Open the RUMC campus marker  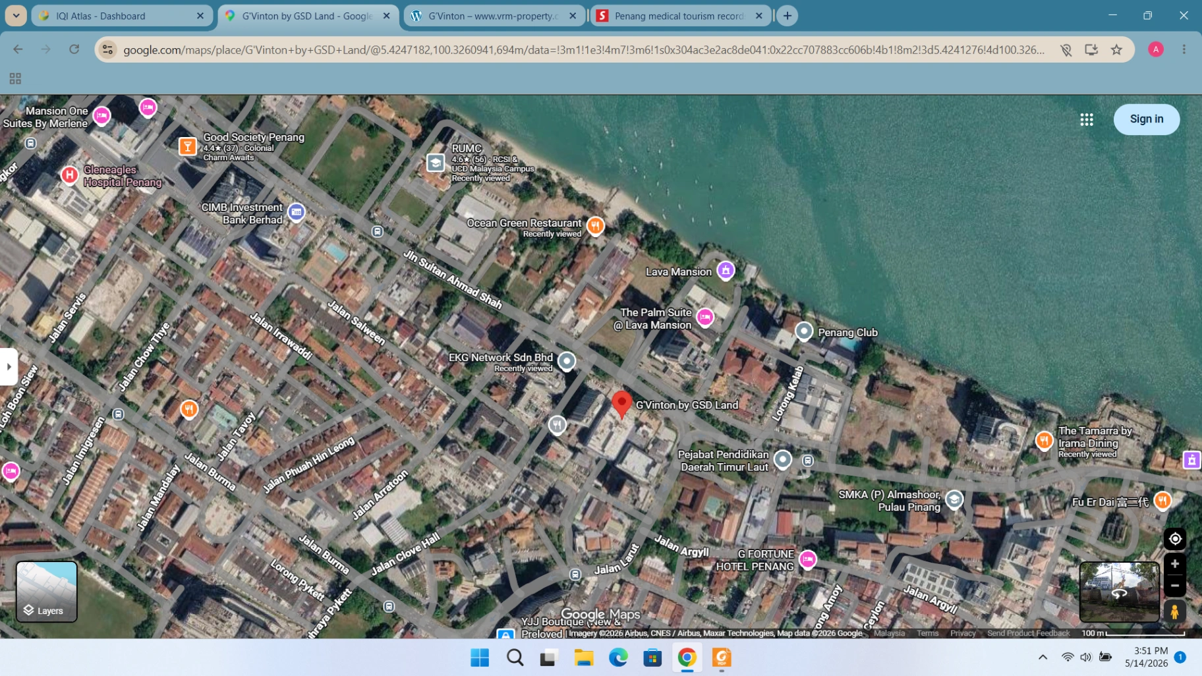[436, 163]
